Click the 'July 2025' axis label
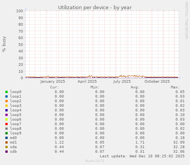This screenshot has width=190, height=165. coord(122,82)
